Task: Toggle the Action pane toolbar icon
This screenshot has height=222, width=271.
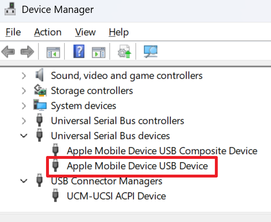Action: pos(99,52)
